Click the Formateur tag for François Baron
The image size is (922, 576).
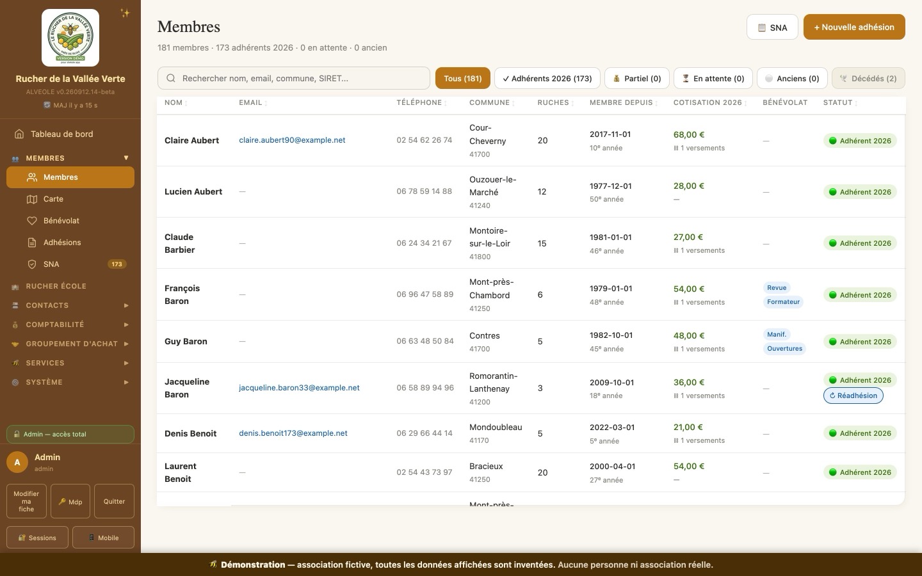coord(783,302)
